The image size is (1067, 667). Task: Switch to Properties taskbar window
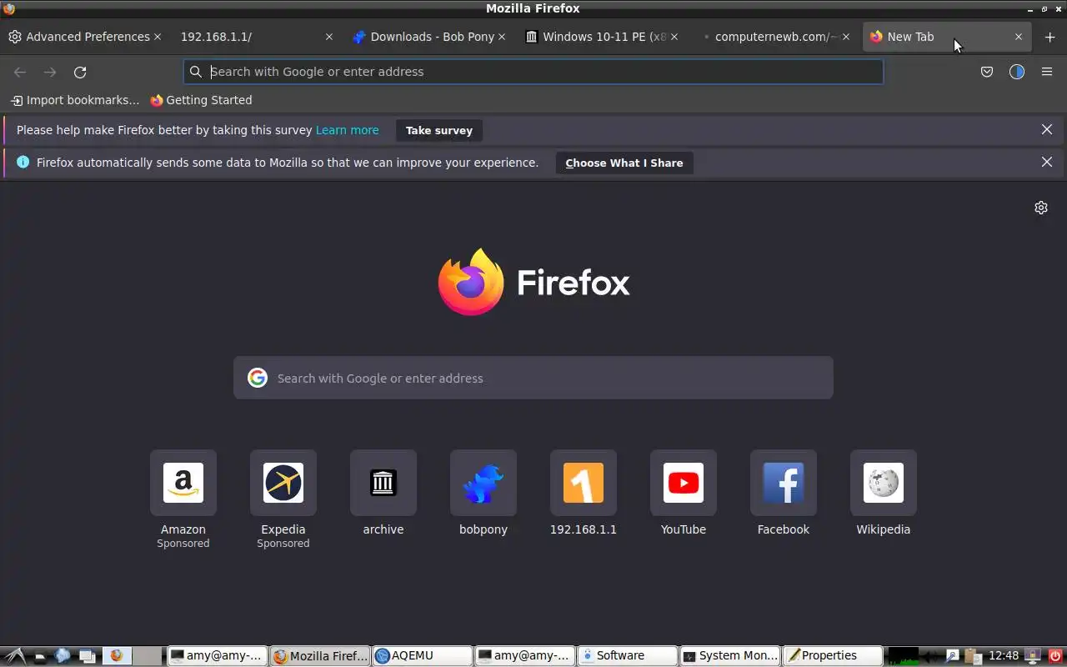(833, 656)
